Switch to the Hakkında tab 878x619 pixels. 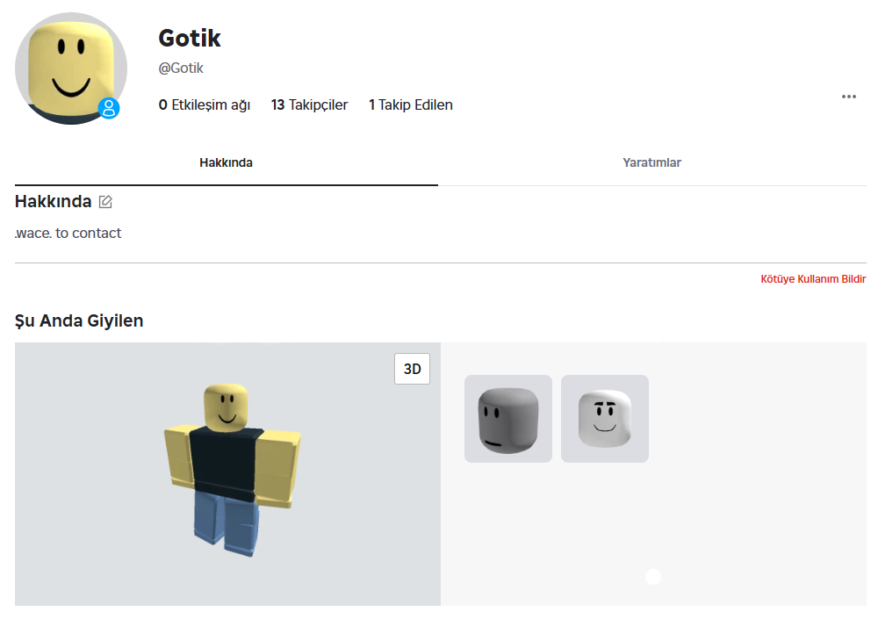point(227,162)
